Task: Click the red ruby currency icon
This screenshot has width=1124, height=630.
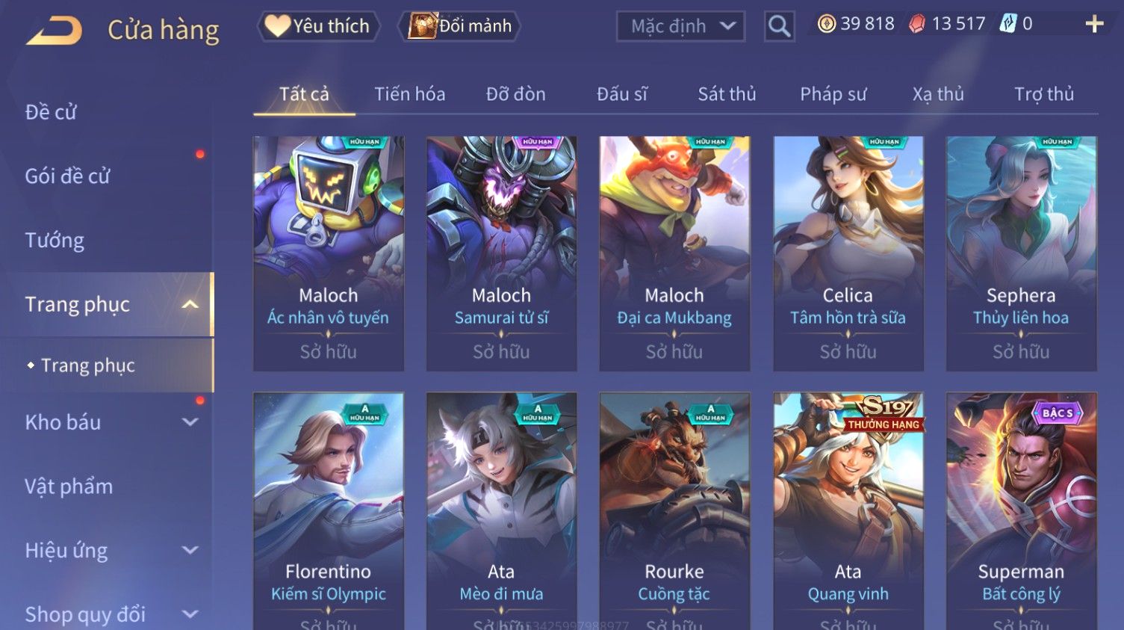Action: (x=917, y=24)
